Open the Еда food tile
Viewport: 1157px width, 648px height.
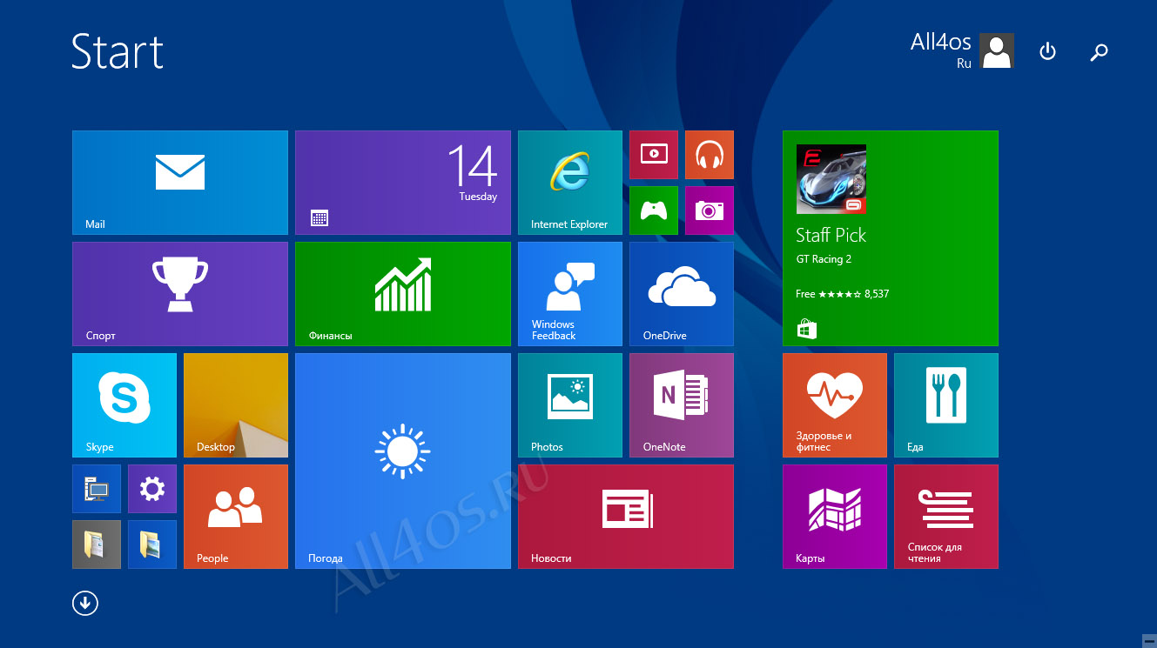(x=945, y=405)
